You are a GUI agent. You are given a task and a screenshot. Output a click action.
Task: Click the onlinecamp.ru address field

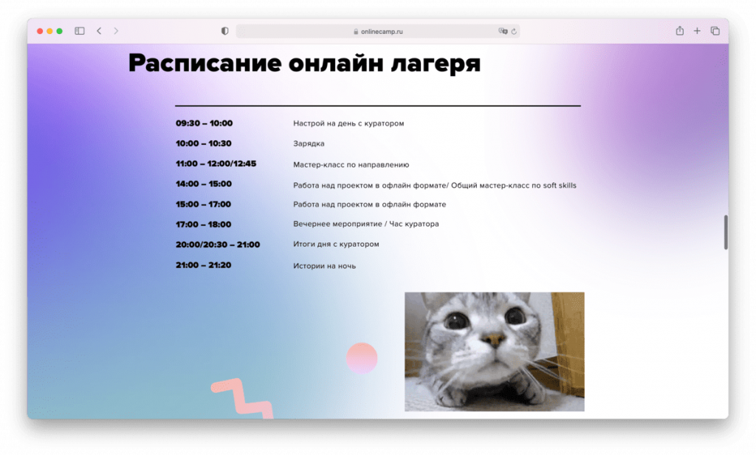(x=377, y=31)
